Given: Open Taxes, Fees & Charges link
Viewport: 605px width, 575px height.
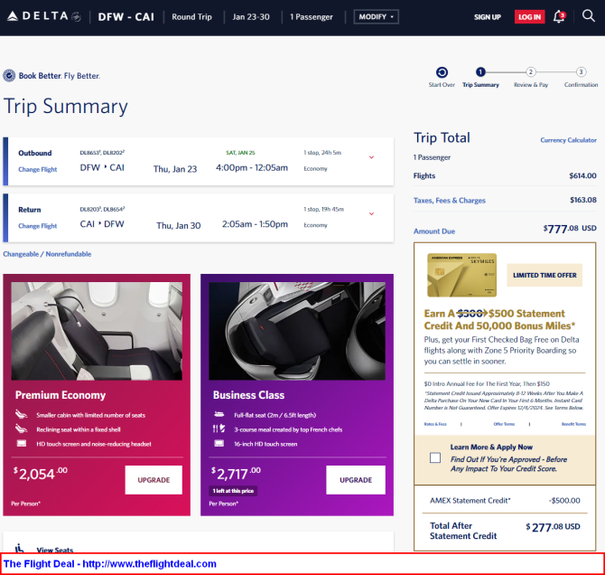Looking at the screenshot, I should (x=450, y=200).
